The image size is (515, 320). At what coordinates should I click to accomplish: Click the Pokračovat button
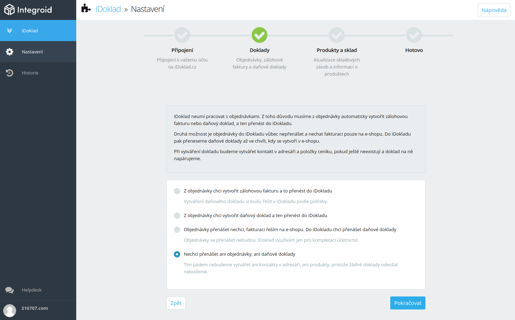(408, 303)
